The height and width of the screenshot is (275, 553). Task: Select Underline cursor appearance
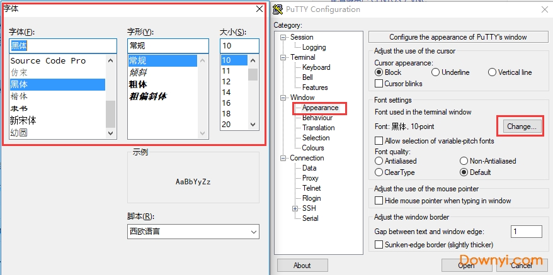pyautogui.click(x=436, y=72)
